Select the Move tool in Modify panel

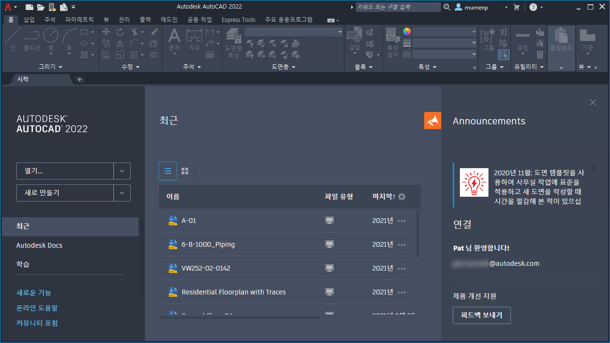[x=106, y=32]
